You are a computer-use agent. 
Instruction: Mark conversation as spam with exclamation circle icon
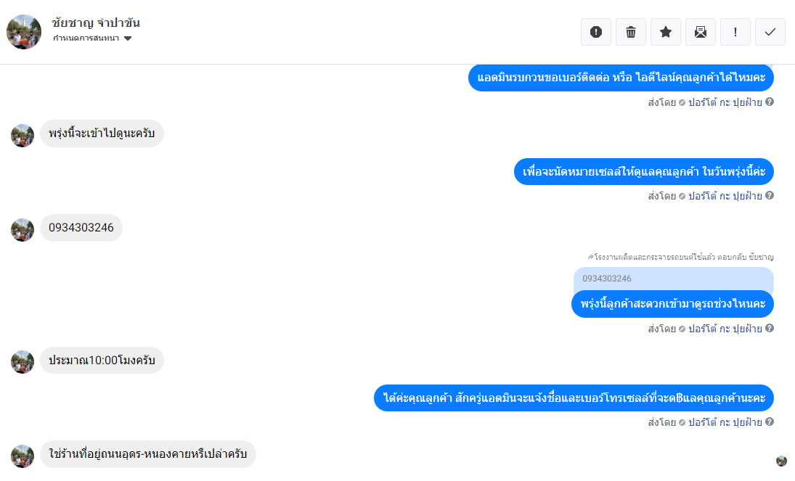pyautogui.click(x=596, y=32)
